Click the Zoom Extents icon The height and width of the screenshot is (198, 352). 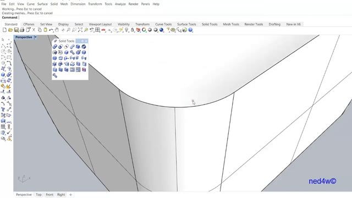(80, 30)
